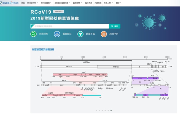Click the virus keyword search field
180x115 pixels.
tap(70, 26)
